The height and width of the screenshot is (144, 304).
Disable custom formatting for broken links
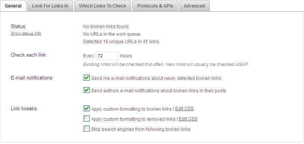pyautogui.click(x=87, y=108)
